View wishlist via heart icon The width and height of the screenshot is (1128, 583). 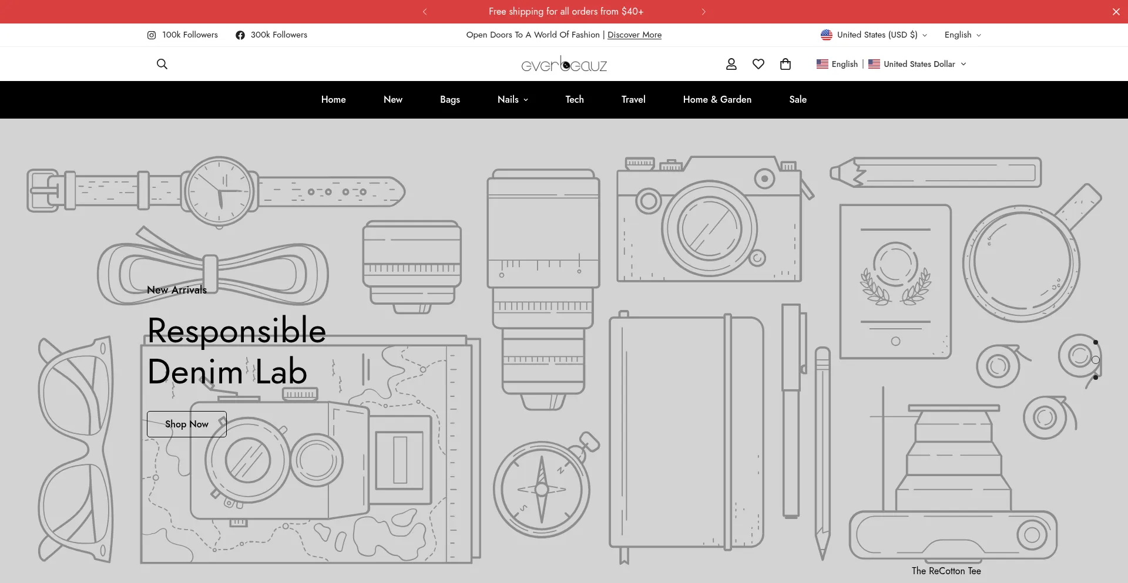(x=758, y=64)
